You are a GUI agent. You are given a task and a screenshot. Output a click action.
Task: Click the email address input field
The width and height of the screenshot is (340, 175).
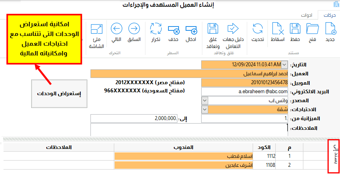[x=244, y=91]
